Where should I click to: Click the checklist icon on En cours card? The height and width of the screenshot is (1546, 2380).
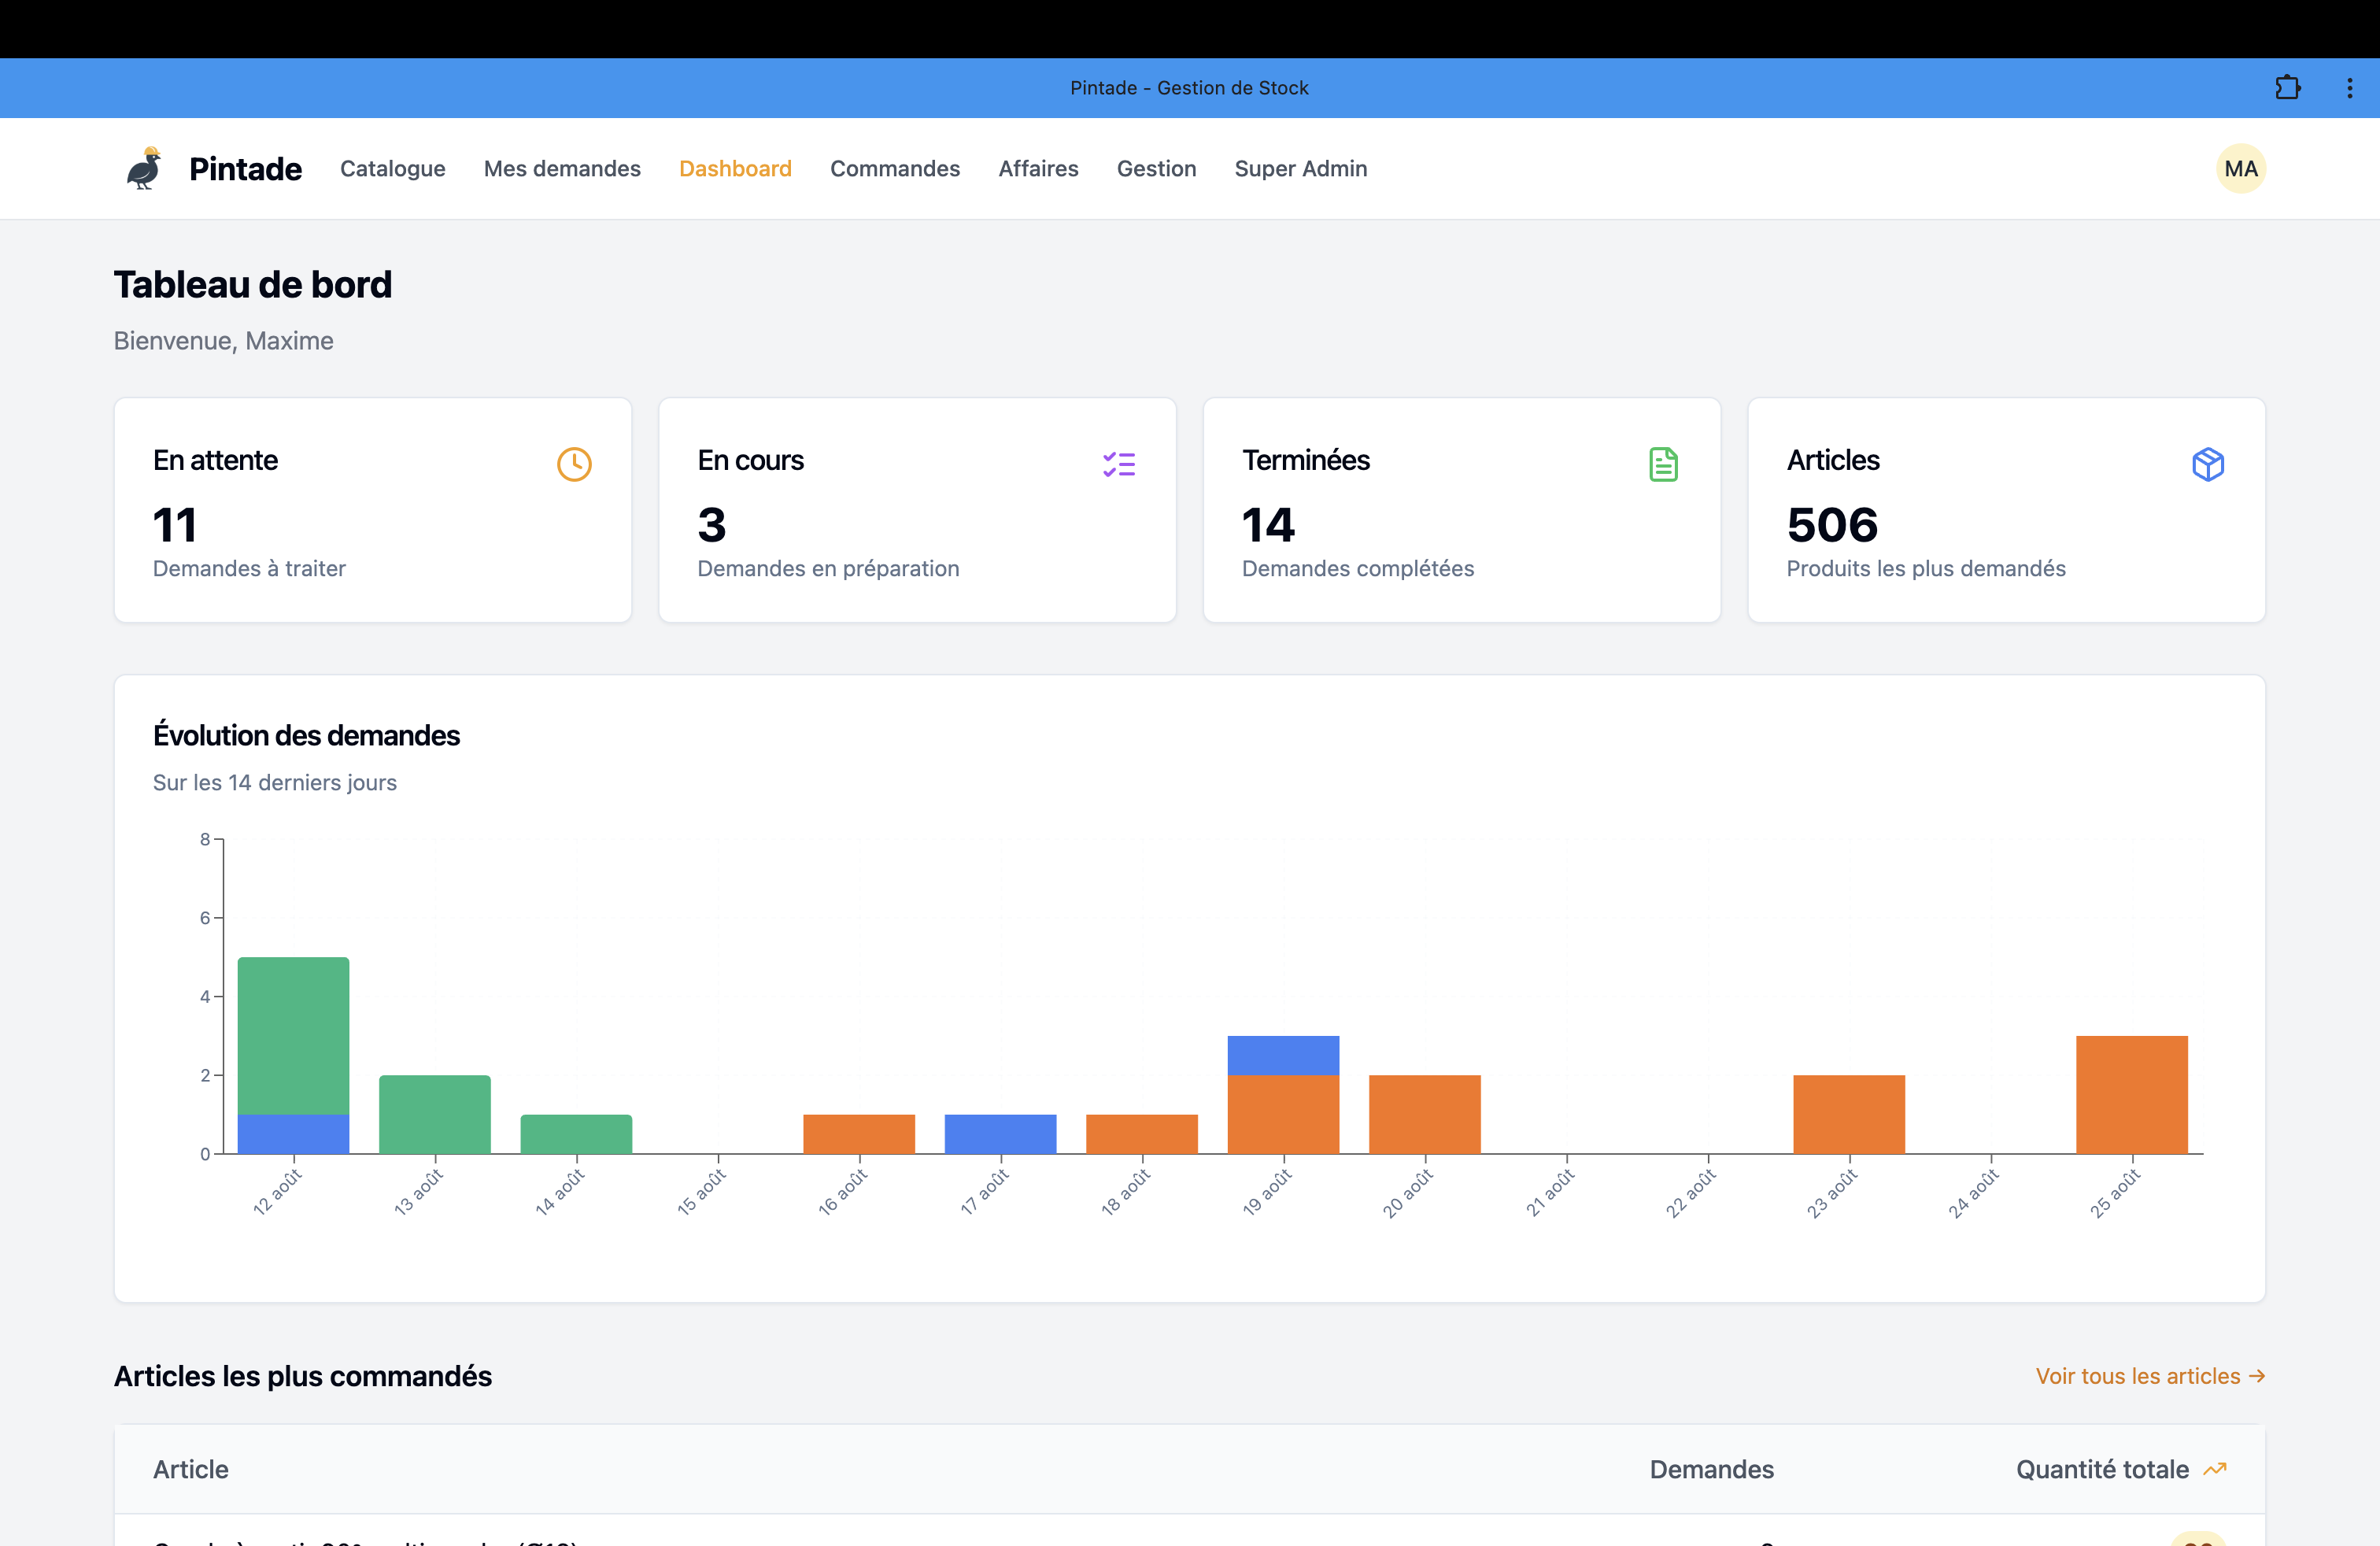pos(1119,464)
